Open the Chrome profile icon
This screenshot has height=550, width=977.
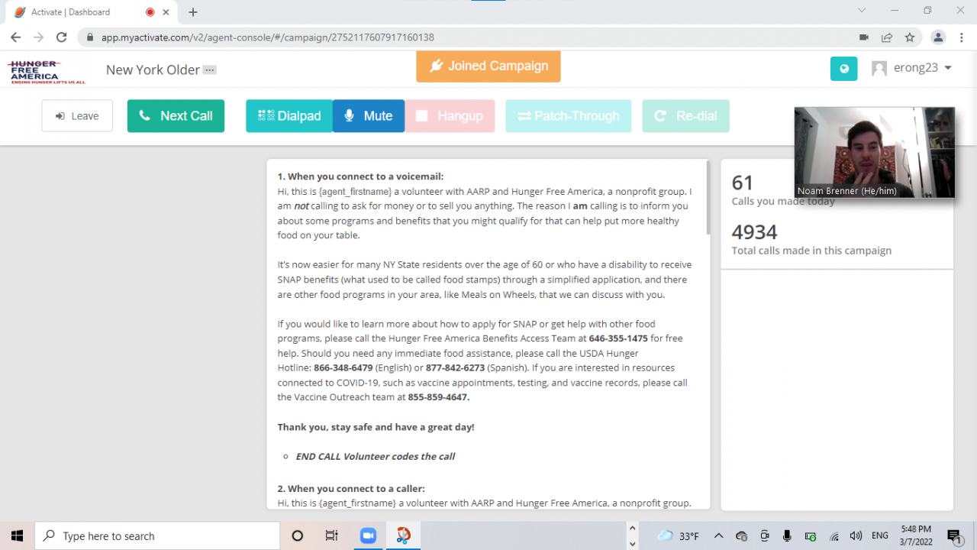click(x=938, y=37)
